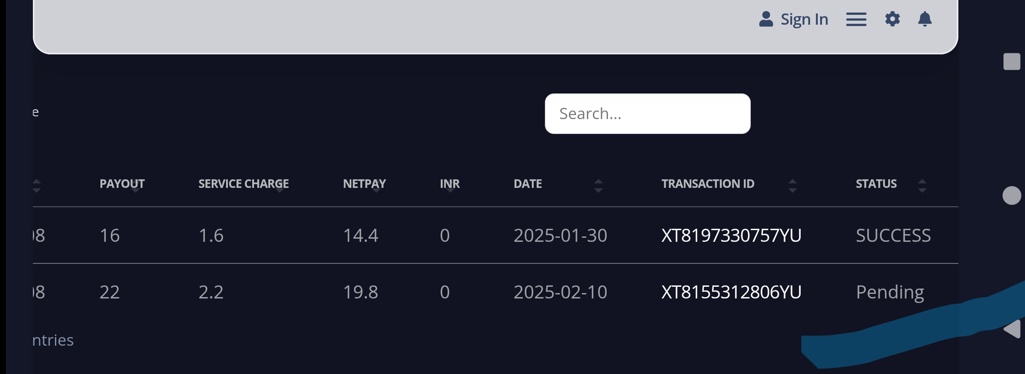Sort by the INR column header
This screenshot has width=1025, height=374.
450,184
